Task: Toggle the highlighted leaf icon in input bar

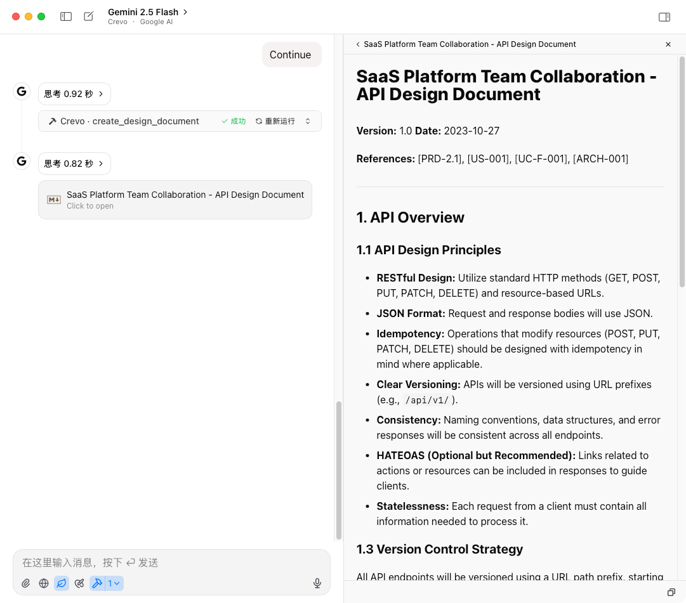Action: coord(62,583)
